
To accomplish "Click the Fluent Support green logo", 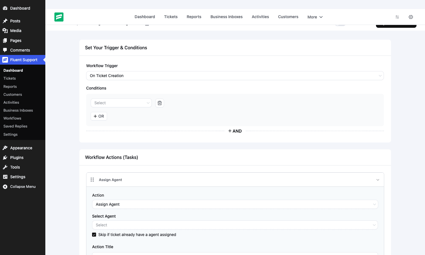I will coord(59,17).
